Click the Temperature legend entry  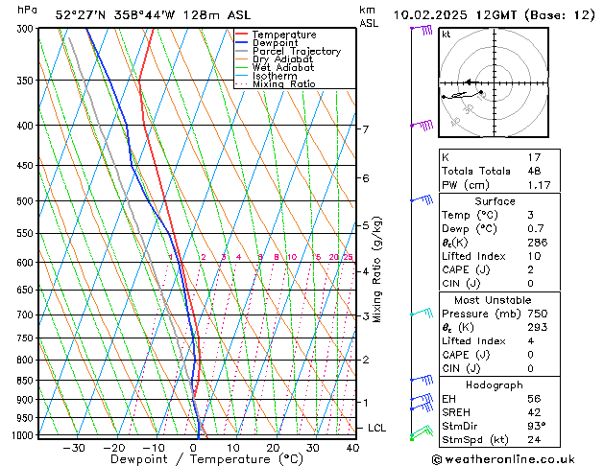coord(283,35)
